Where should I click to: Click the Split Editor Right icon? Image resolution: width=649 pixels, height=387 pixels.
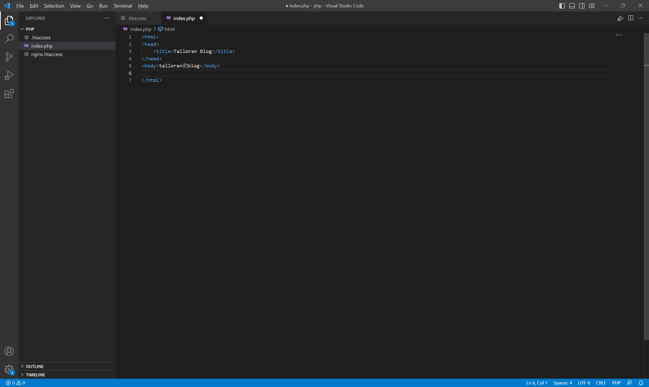tap(630, 18)
